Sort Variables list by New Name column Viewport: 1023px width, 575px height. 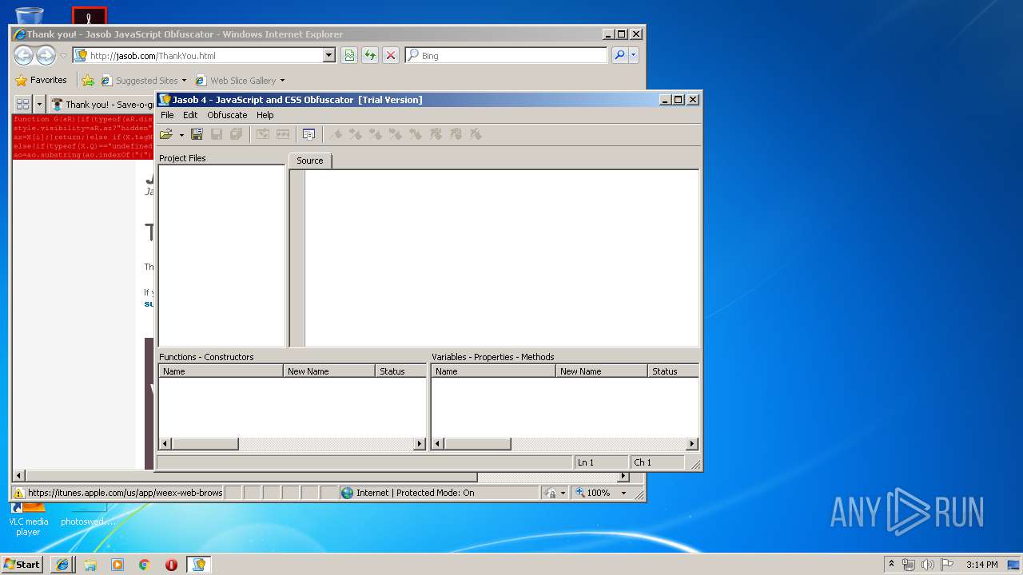(x=602, y=371)
